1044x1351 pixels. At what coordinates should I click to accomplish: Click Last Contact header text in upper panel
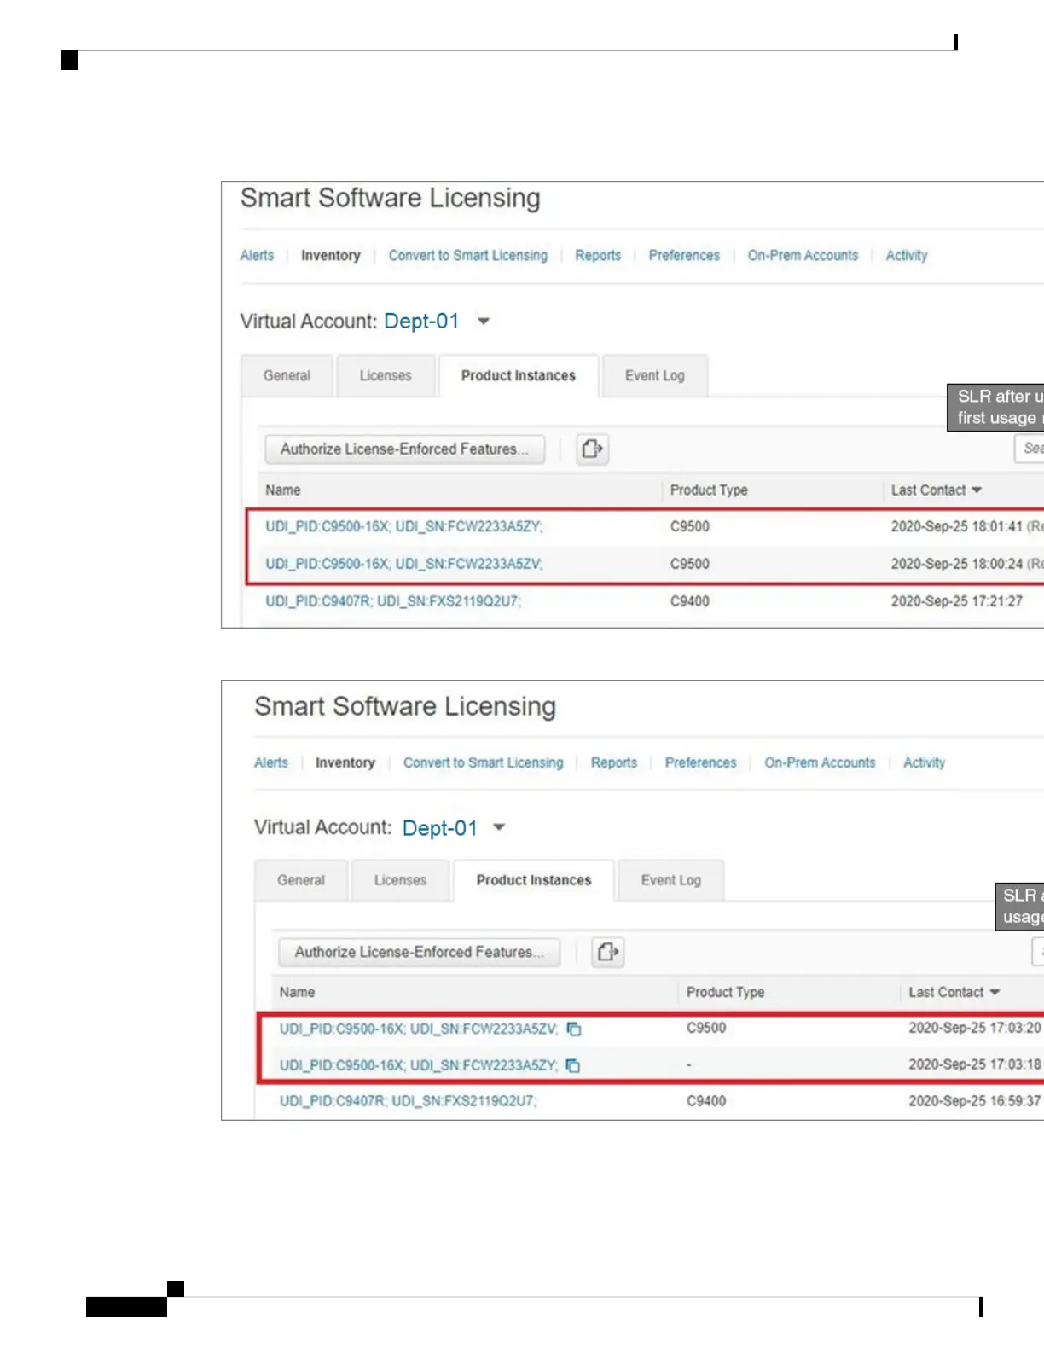tap(929, 490)
